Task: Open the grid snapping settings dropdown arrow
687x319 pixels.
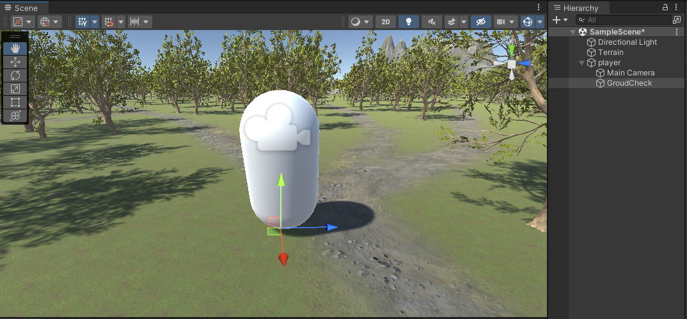Action: 121,22
